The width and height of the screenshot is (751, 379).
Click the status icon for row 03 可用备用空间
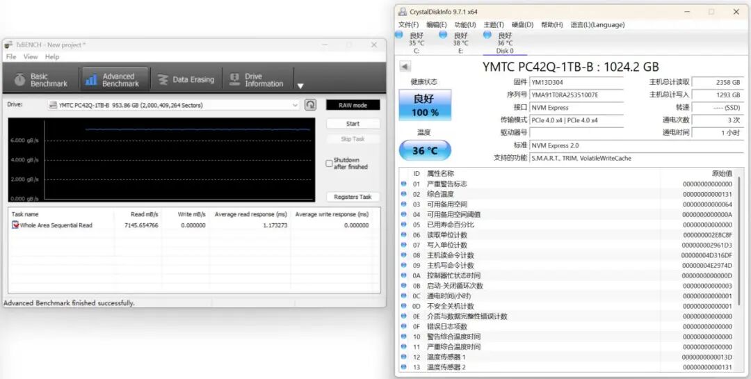pyautogui.click(x=403, y=204)
